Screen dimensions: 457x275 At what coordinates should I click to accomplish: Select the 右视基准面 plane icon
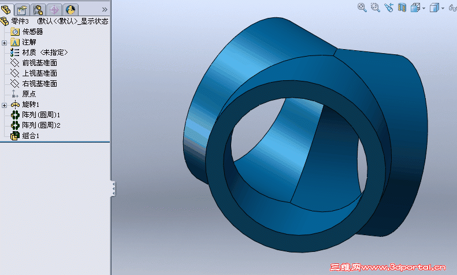tap(15, 84)
